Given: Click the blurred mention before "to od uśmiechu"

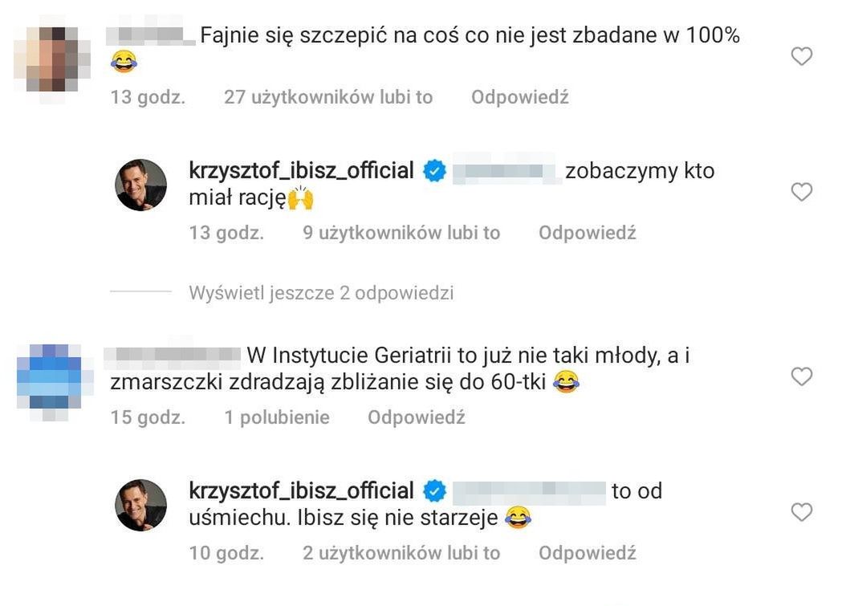Looking at the screenshot, I should (528, 490).
